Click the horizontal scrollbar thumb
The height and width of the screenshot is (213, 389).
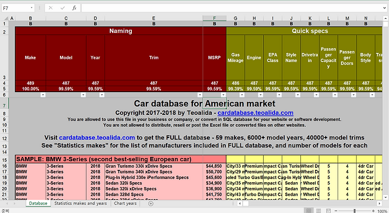(246, 204)
